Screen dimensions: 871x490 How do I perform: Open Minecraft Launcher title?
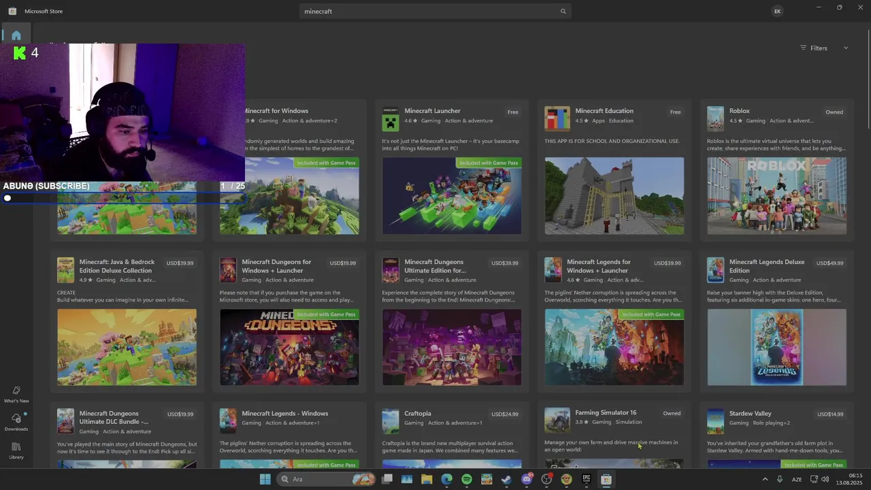tap(432, 111)
